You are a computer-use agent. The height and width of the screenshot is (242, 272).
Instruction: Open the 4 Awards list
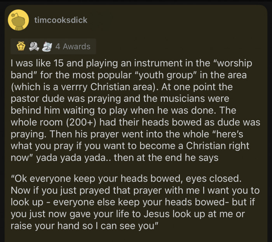(73, 46)
